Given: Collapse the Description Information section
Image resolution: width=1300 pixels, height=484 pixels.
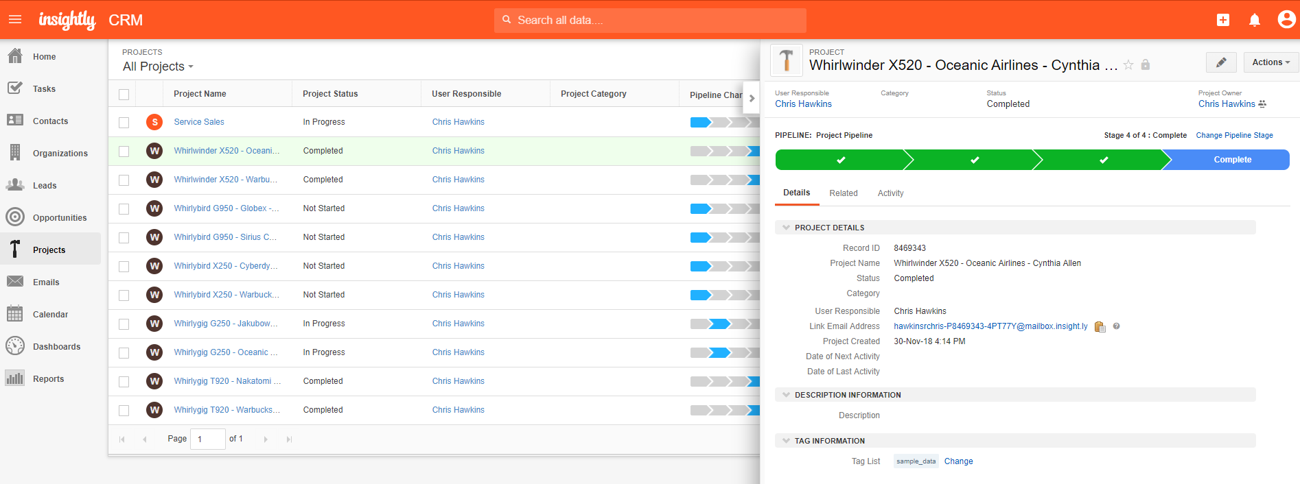Looking at the screenshot, I should point(786,395).
